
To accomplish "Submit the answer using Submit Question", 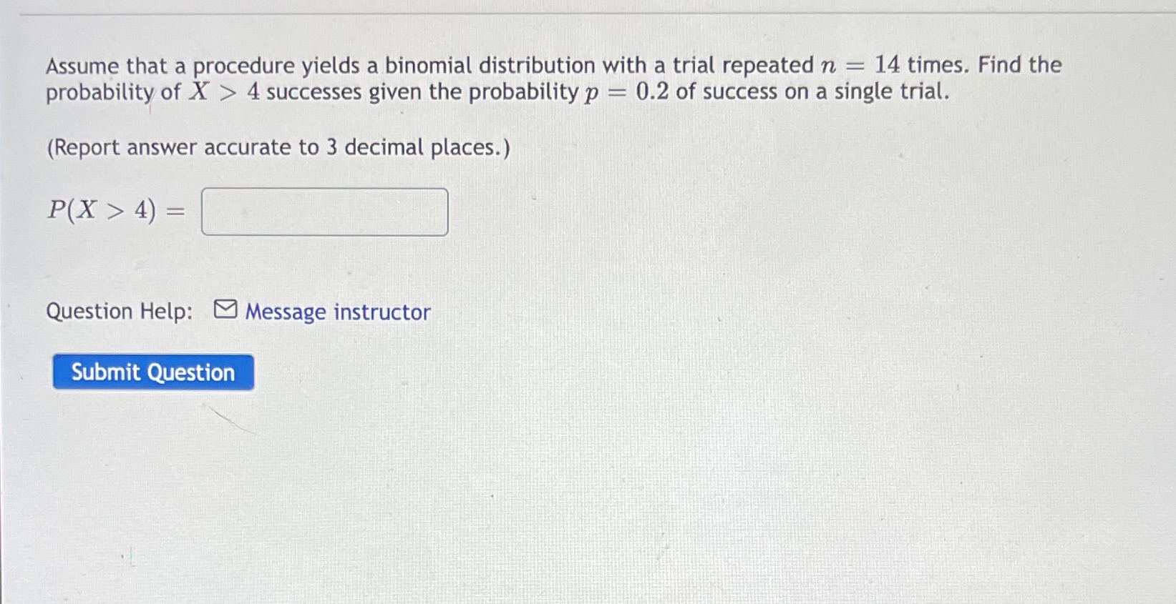I will [152, 372].
